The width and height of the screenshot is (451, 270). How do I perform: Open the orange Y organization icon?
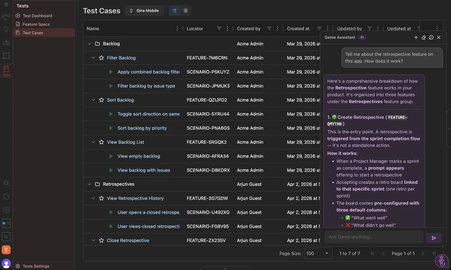pos(6,250)
